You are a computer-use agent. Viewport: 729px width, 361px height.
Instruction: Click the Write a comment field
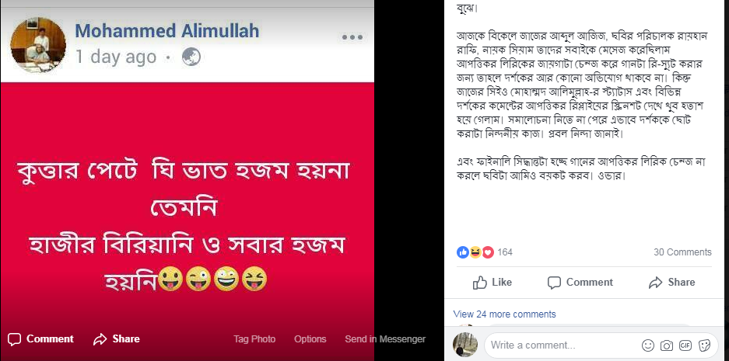(x=560, y=345)
